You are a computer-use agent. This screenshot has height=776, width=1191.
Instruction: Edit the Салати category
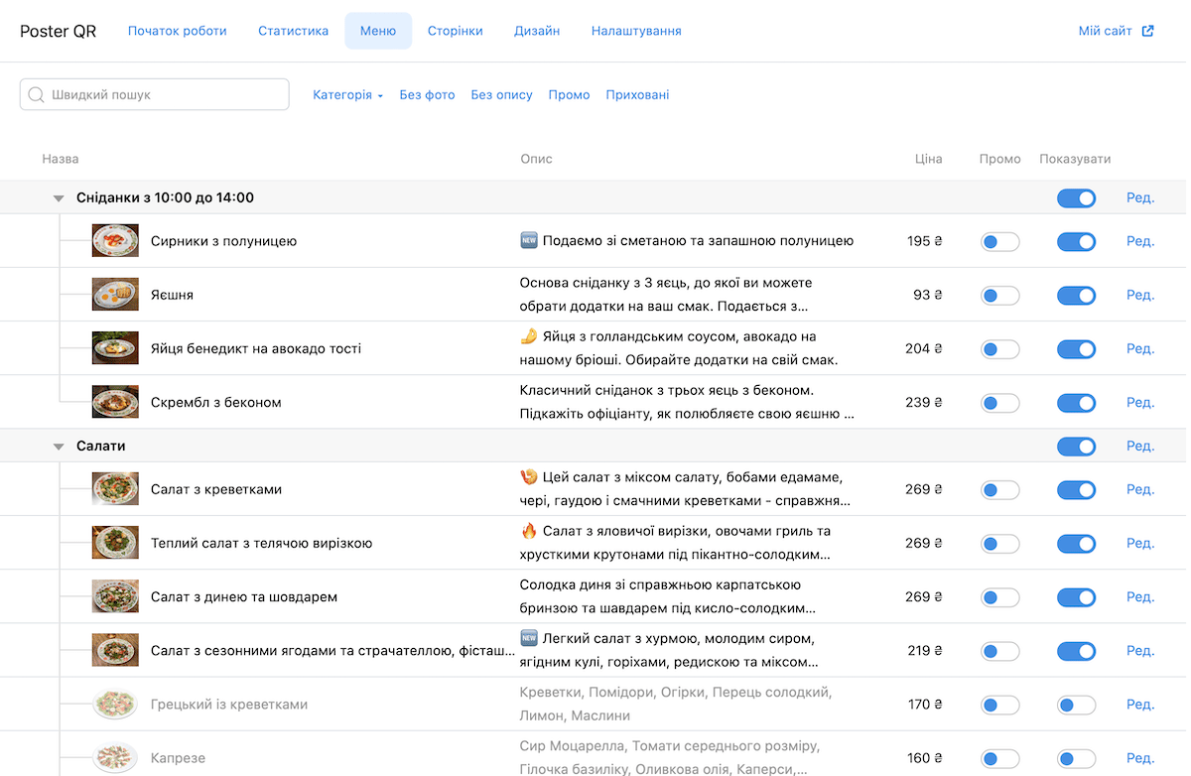[1140, 446]
